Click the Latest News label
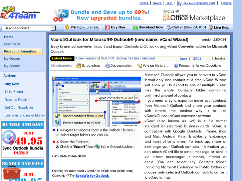The height and width of the screenshot is (181, 242). point(62,58)
